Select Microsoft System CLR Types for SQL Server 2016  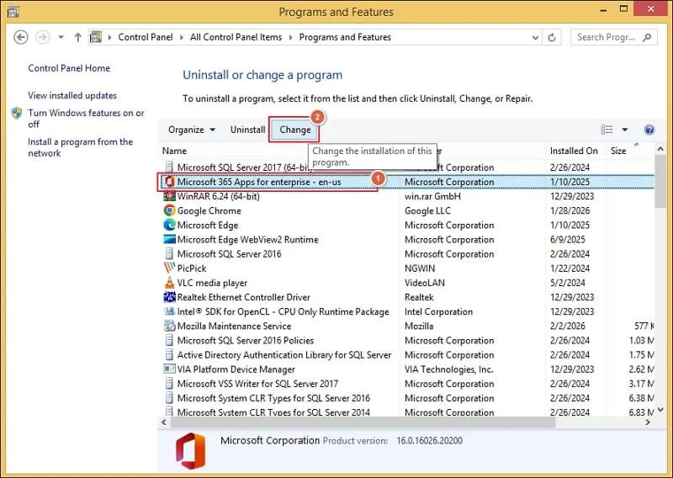click(273, 398)
